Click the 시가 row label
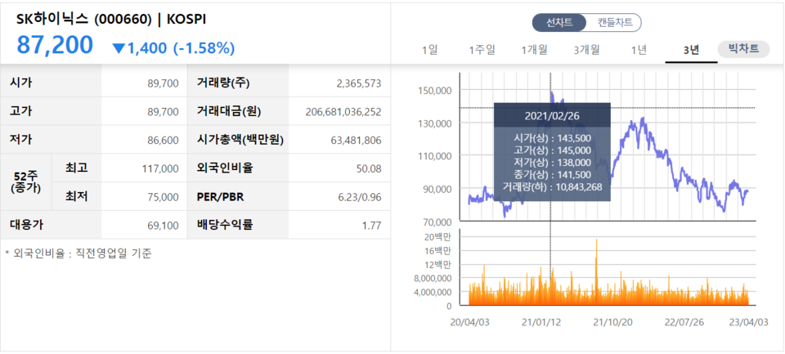This screenshot has width=785, height=354. pyautogui.click(x=20, y=83)
